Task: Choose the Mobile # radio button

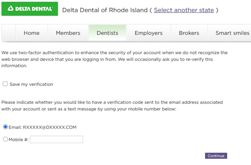Action: (6, 139)
